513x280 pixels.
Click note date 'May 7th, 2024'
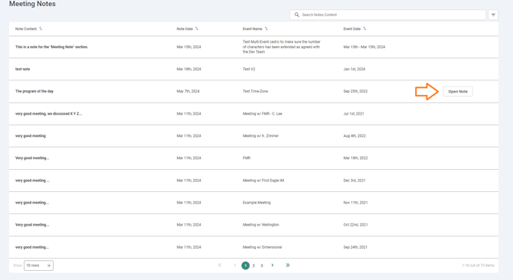188,91
